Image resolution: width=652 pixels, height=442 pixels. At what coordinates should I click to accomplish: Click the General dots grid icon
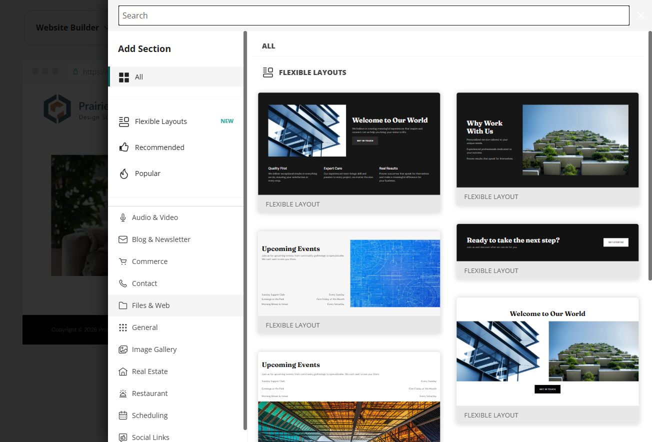click(x=123, y=327)
